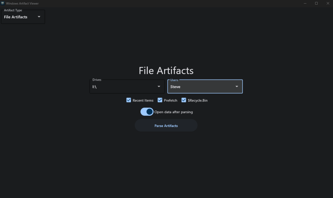Click the I:\ drive value field
The height and width of the screenshot is (198, 333).
coord(120,87)
